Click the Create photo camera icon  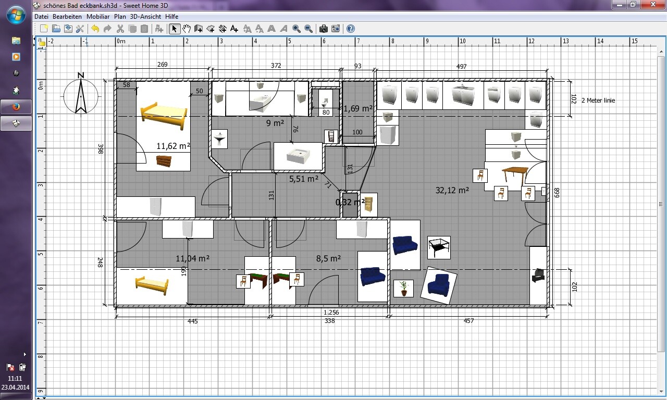click(323, 29)
